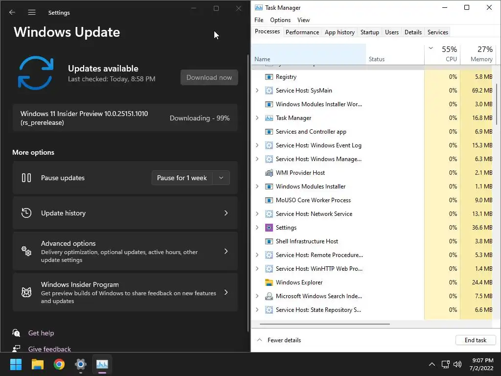Sort processes by the Name column header
Screen dimensions: 501x376
tap(309, 54)
